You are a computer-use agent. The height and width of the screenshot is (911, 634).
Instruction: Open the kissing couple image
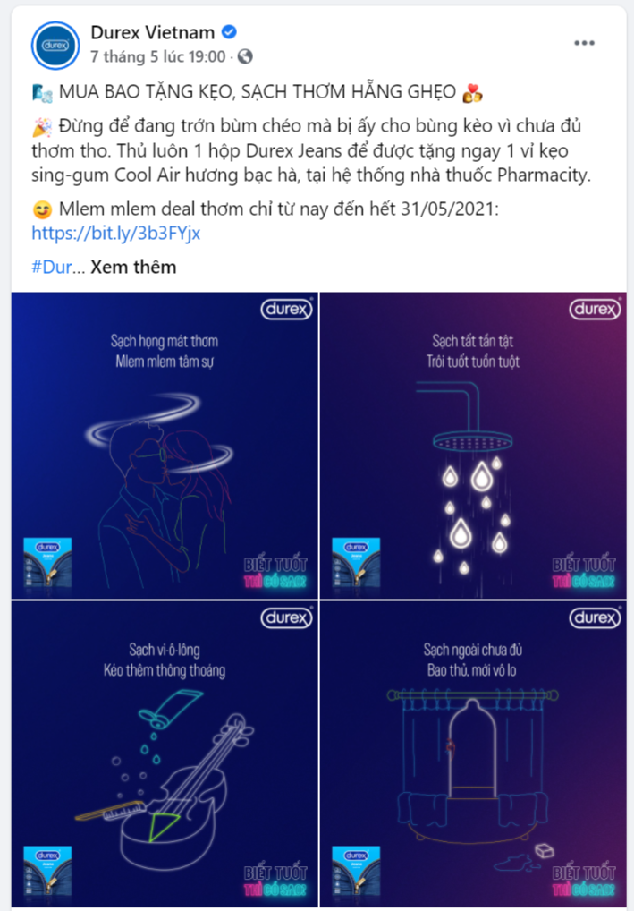pos(165,446)
